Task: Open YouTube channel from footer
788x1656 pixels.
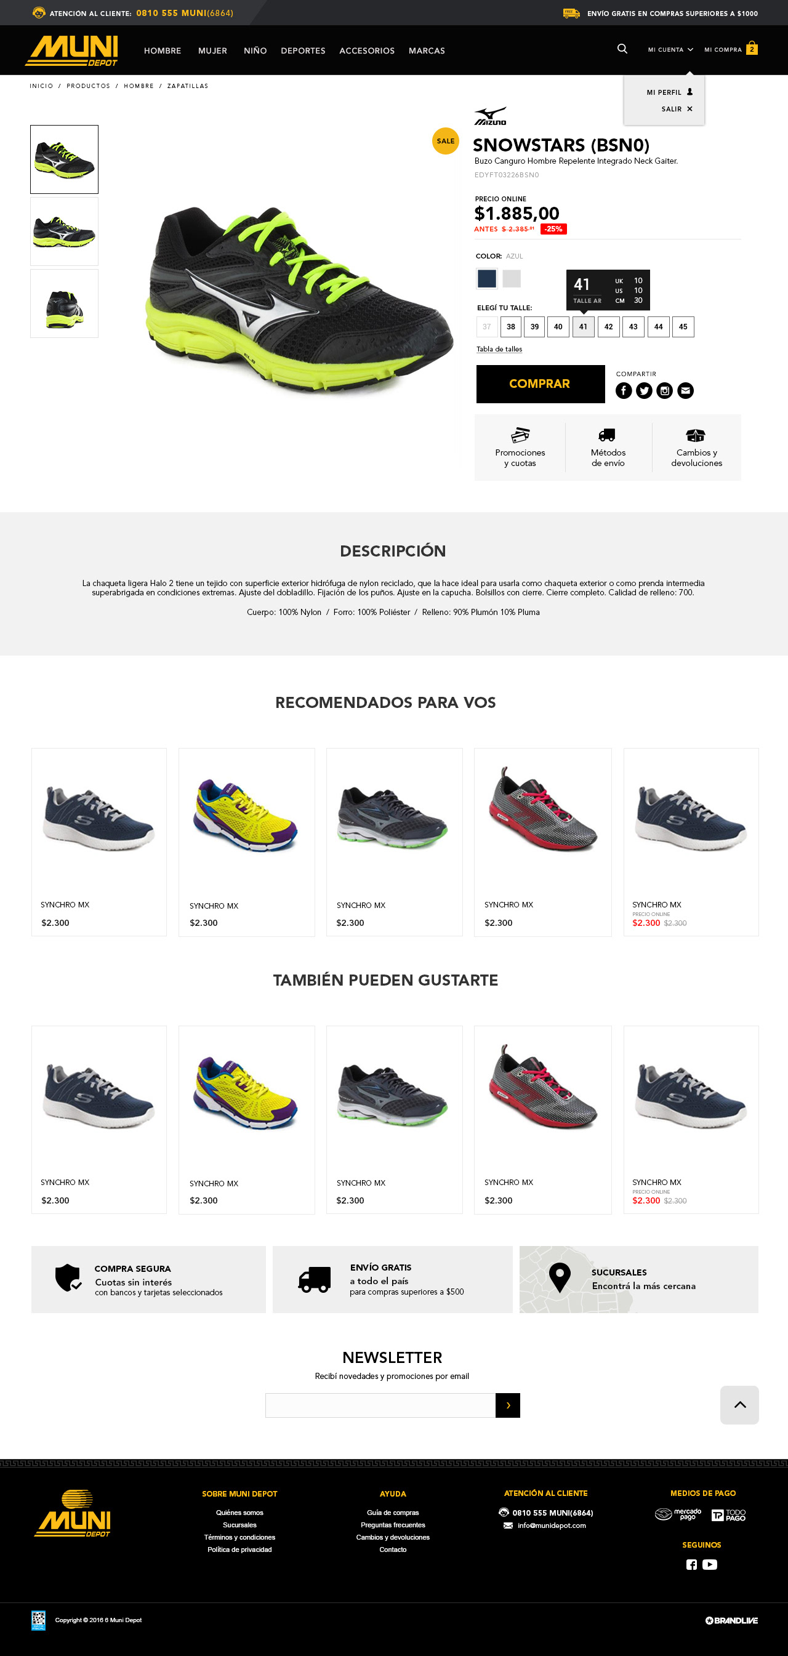Action: click(710, 1565)
